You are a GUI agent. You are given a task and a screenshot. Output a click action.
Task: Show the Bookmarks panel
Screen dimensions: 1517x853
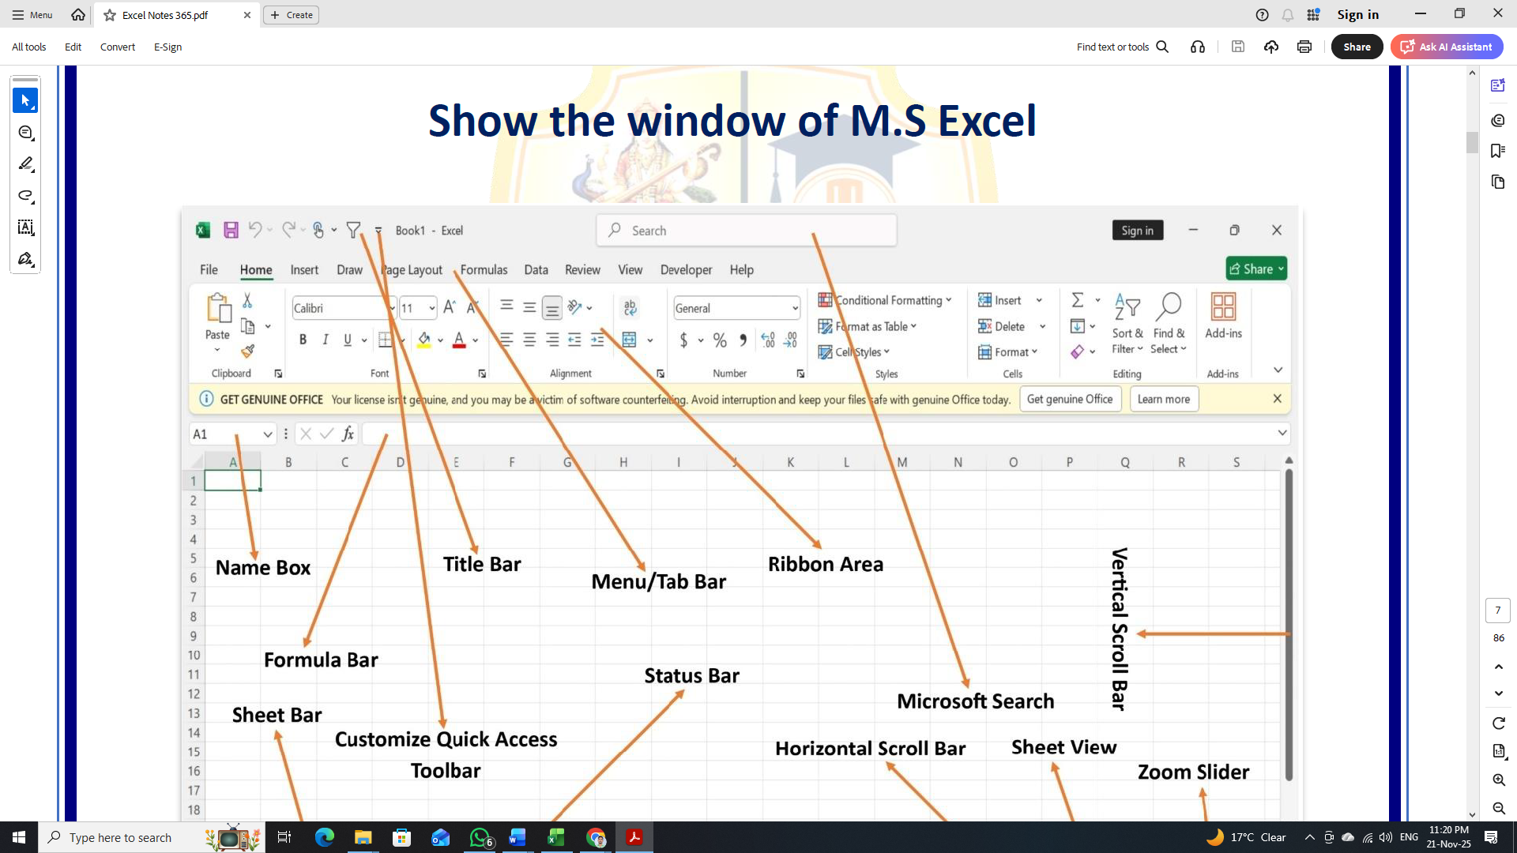(x=1499, y=151)
